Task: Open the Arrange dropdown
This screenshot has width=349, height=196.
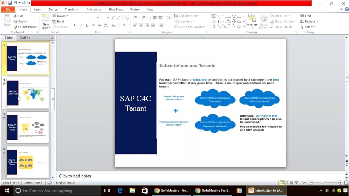Action: click(252, 21)
